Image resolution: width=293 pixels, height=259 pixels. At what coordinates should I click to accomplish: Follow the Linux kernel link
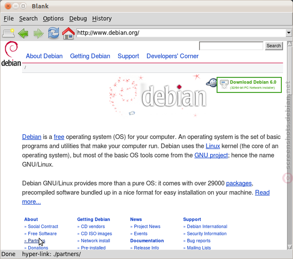213,146
